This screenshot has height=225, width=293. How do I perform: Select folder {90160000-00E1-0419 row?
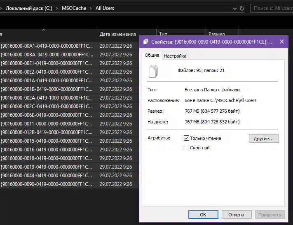[x=69, y=63]
